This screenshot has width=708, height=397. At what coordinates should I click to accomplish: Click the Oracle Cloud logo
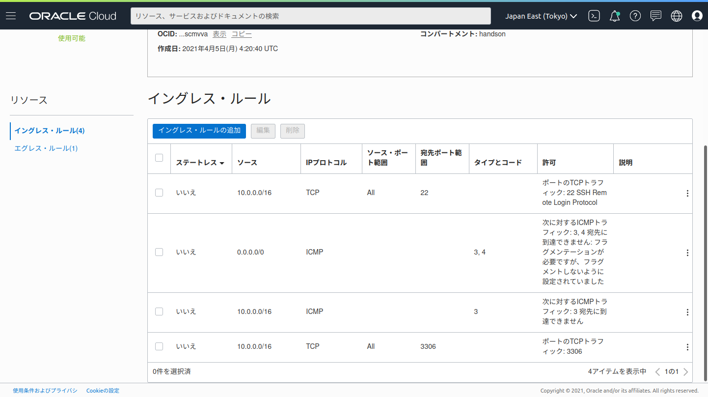73,16
